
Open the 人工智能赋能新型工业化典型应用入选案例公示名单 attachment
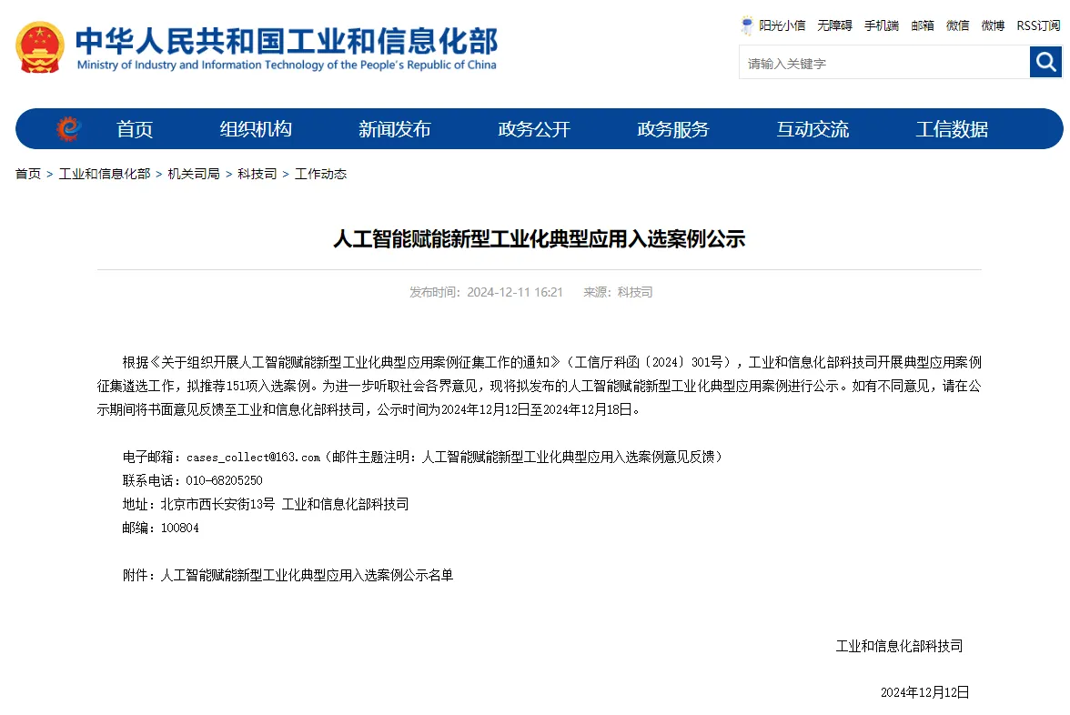click(x=307, y=575)
